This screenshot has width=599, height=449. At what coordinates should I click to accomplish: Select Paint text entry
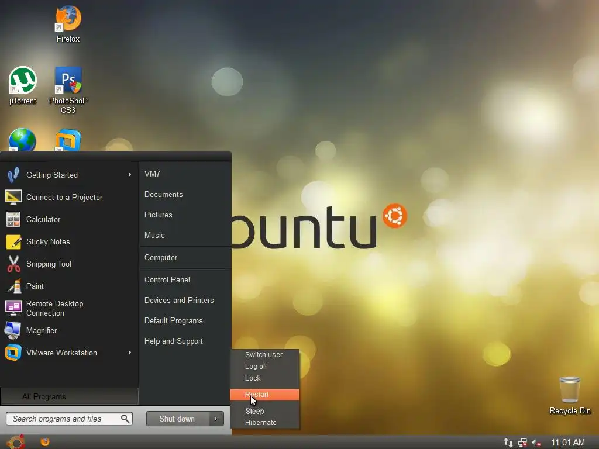tap(35, 286)
